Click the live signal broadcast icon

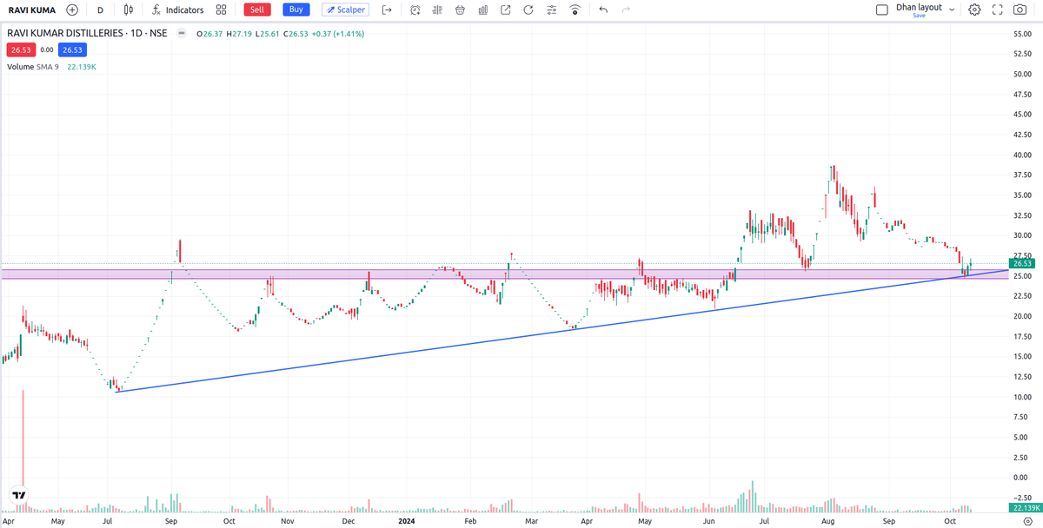574,10
